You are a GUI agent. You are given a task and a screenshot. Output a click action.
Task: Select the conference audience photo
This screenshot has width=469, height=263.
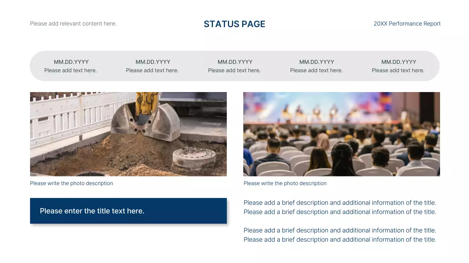click(x=341, y=134)
